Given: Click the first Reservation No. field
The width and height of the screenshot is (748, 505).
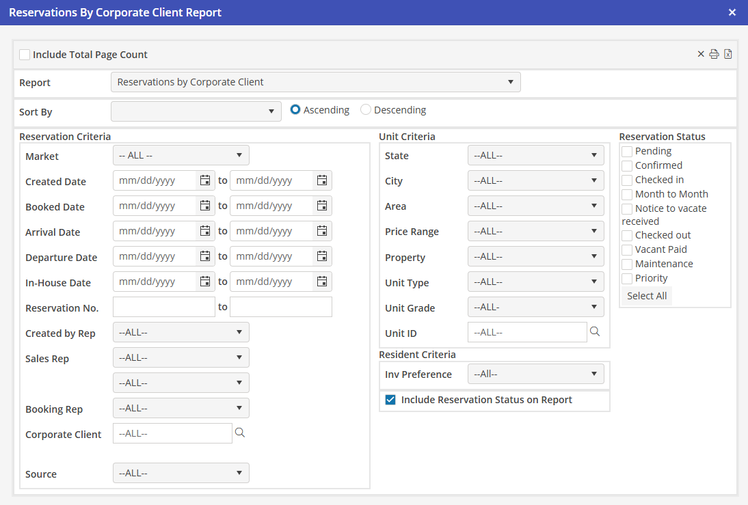Looking at the screenshot, I should (x=163, y=307).
